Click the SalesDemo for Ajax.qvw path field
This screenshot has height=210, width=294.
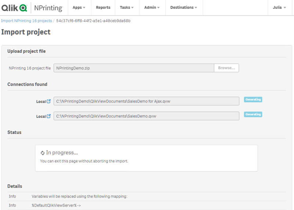(x=146, y=101)
